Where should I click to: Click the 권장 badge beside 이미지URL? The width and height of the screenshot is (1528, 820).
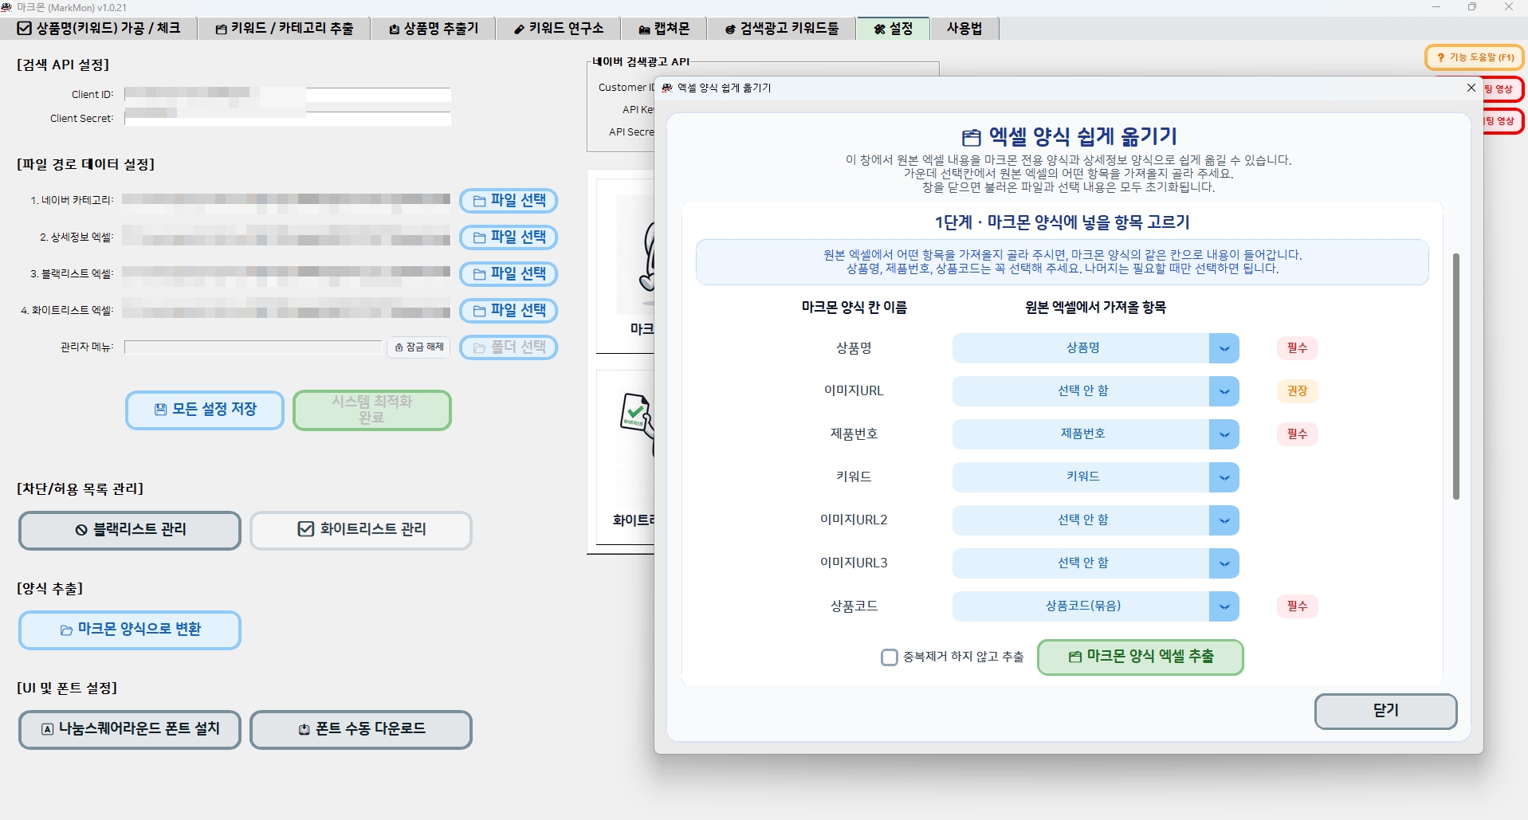[x=1298, y=391]
